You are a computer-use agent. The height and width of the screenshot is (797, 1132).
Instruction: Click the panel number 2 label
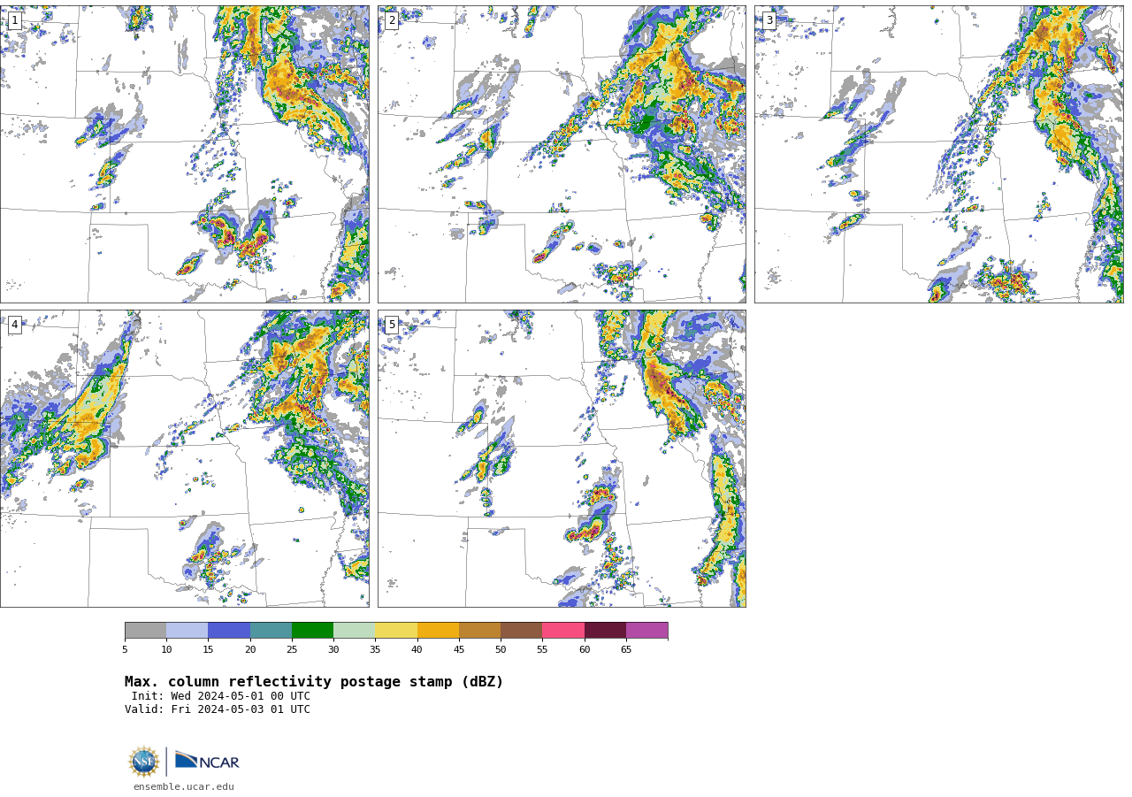pyautogui.click(x=392, y=20)
